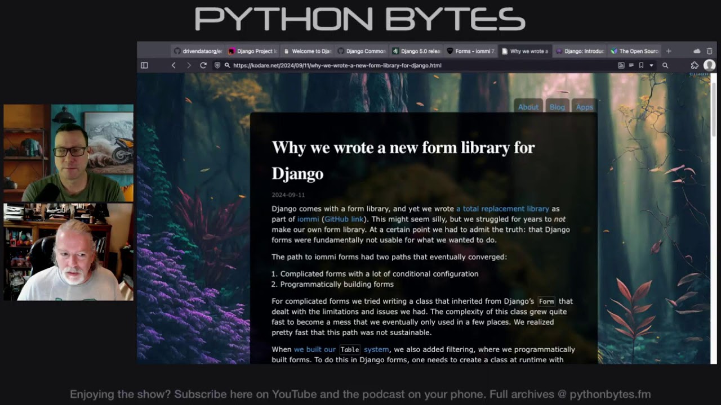Open the Apps page link
The image size is (721, 405).
click(x=584, y=107)
